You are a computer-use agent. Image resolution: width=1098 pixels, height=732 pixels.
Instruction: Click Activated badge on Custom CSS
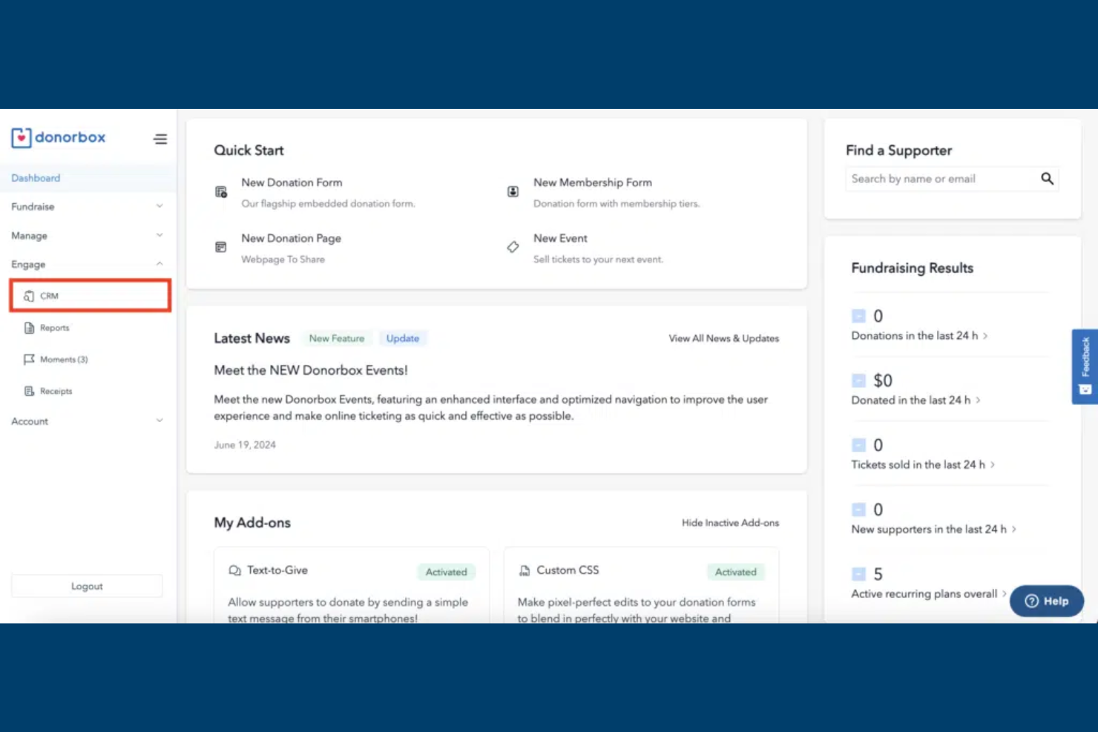tap(736, 572)
